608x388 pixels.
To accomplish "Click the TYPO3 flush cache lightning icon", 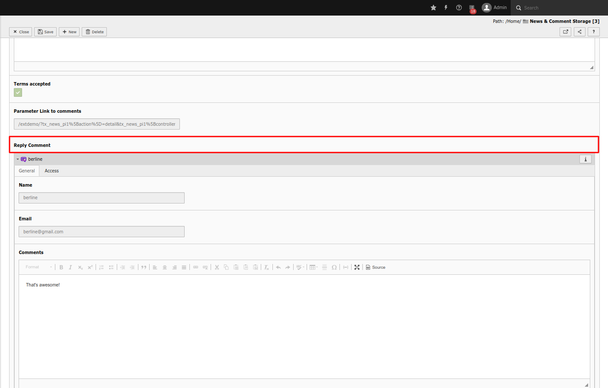I will 445,7.
